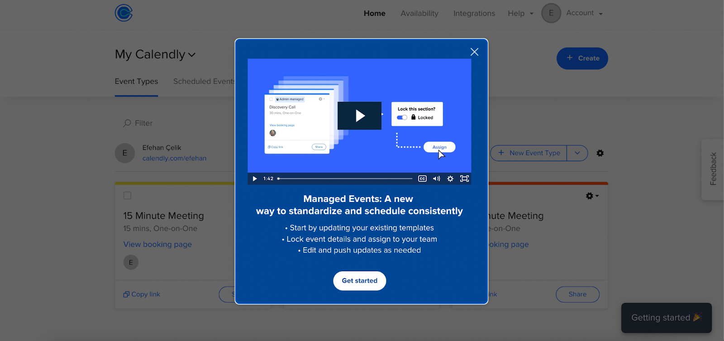Open calendly.com/efehan link
Viewport: 724px width, 341px height.
pos(174,158)
